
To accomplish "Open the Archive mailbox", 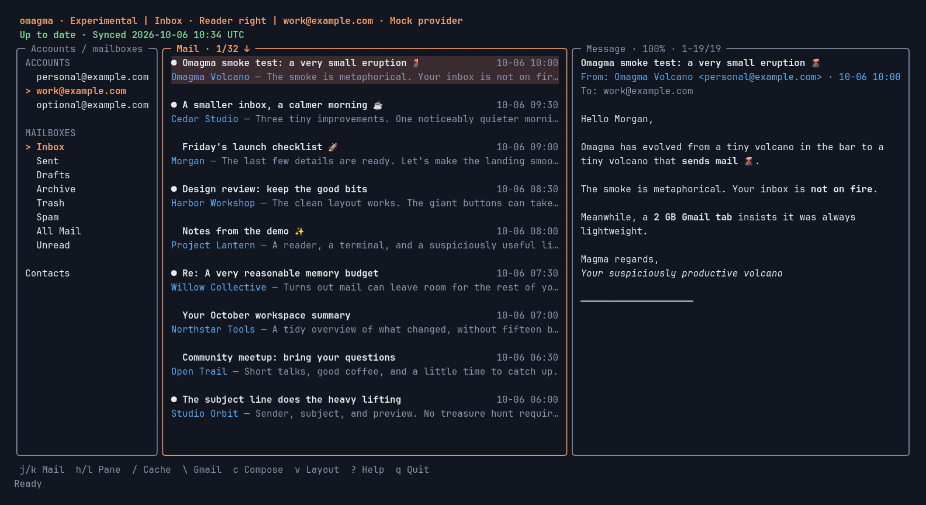I will coord(56,189).
